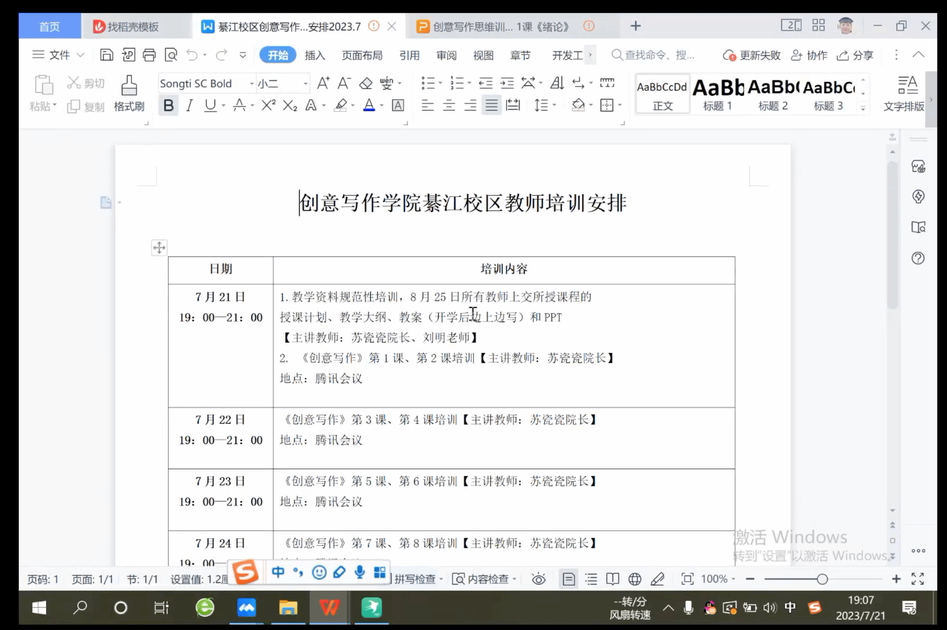Click the Save document icon
The image size is (947, 630).
coord(106,55)
